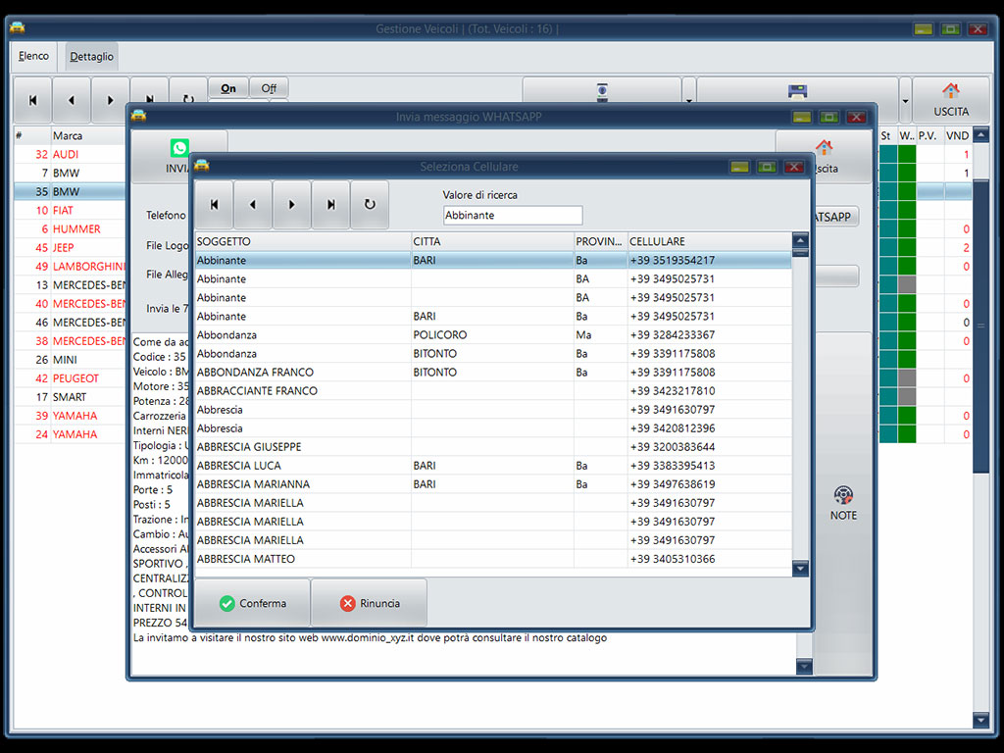
Task: Click USCITA in Gestione Veicoli window
Action: pyautogui.click(x=951, y=100)
